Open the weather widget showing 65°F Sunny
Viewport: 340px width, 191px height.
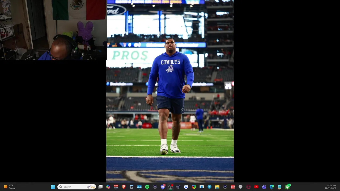pos(9,187)
